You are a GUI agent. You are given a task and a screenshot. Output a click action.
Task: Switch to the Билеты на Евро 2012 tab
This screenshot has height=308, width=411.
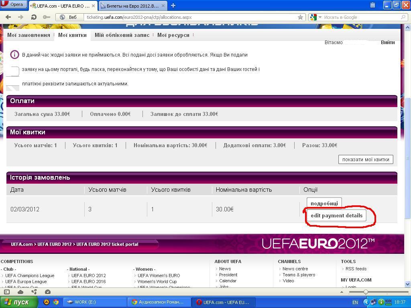132,6
